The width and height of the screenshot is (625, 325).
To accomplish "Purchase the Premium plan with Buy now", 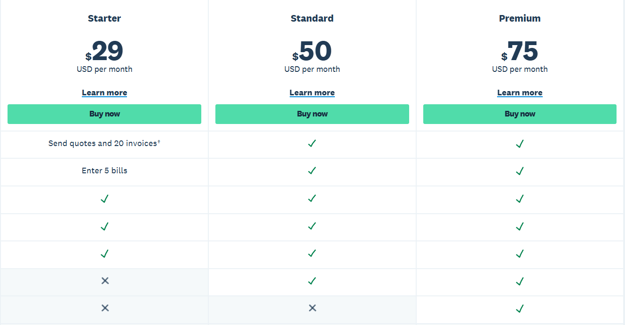I will coord(520,114).
